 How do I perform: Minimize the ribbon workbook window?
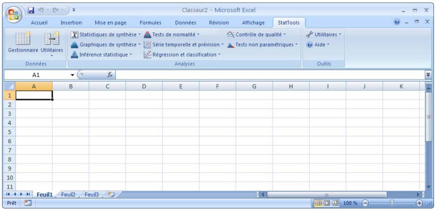pos(407,22)
